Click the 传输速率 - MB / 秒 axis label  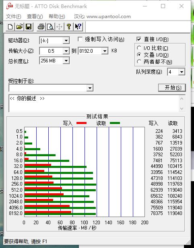77,228
